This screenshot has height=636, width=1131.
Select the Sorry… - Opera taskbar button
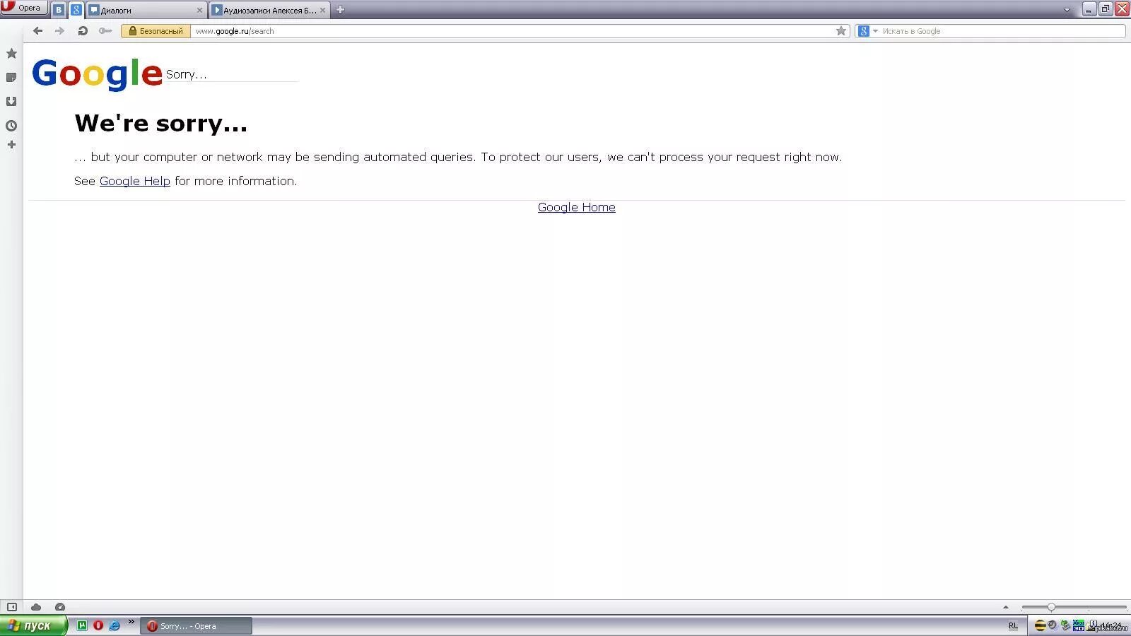click(x=197, y=626)
